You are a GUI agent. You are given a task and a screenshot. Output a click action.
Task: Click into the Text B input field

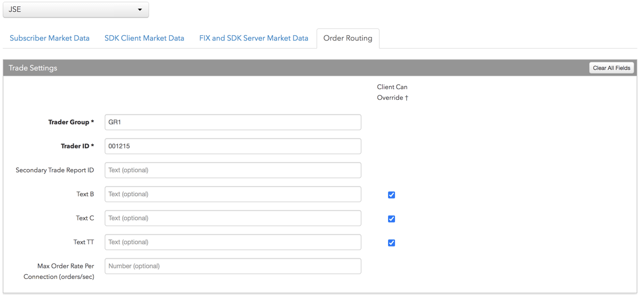[233, 194]
